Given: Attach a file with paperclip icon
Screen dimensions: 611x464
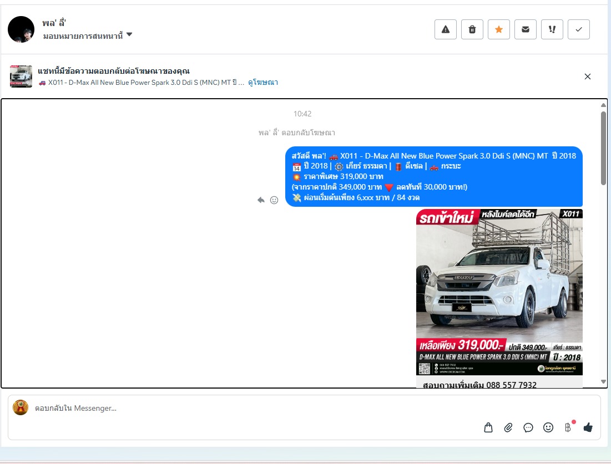Looking at the screenshot, I should tap(508, 427).
